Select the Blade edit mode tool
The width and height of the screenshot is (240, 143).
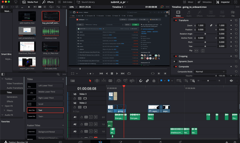[x=110, y=81]
